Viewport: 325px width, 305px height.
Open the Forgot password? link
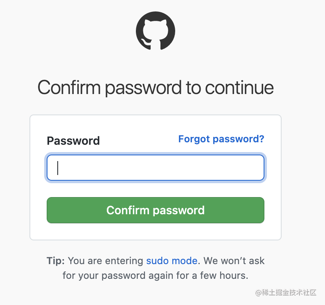tap(221, 139)
